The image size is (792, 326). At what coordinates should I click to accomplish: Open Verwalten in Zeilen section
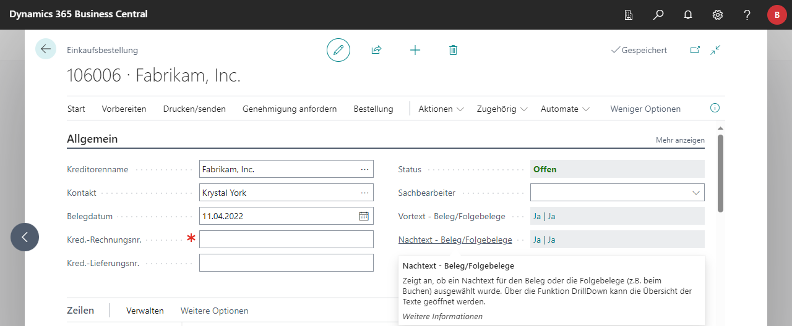(145, 311)
